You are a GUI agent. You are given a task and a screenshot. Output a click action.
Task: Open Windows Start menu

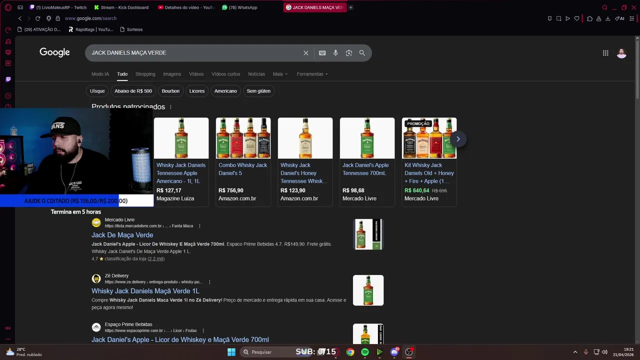point(231,352)
